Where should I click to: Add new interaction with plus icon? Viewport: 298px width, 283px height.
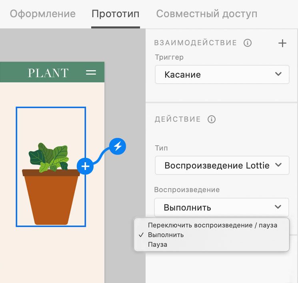282,43
